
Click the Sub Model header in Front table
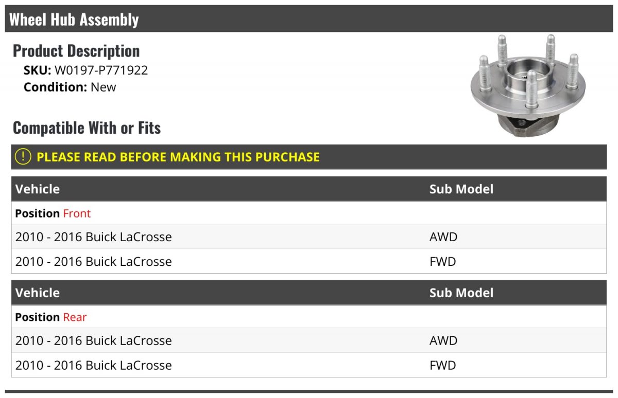point(461,189)
